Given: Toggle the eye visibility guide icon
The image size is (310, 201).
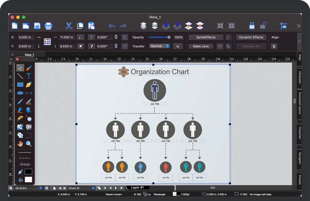Looking at the screenshot, I should (283, 26).
